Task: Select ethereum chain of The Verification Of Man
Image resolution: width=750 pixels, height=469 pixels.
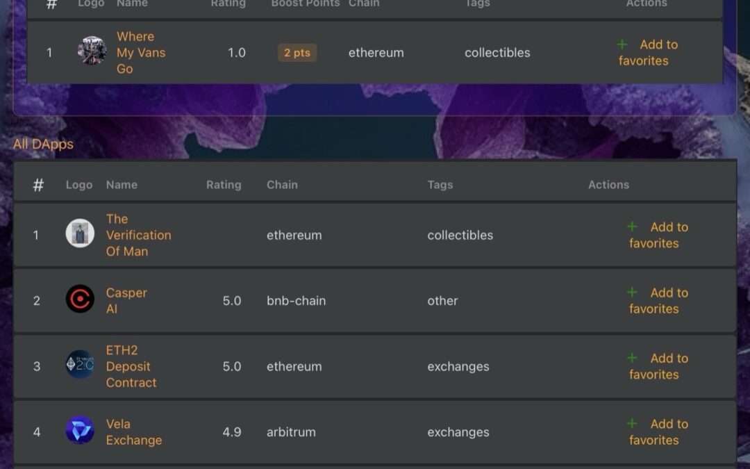Action: click(294, 235)
